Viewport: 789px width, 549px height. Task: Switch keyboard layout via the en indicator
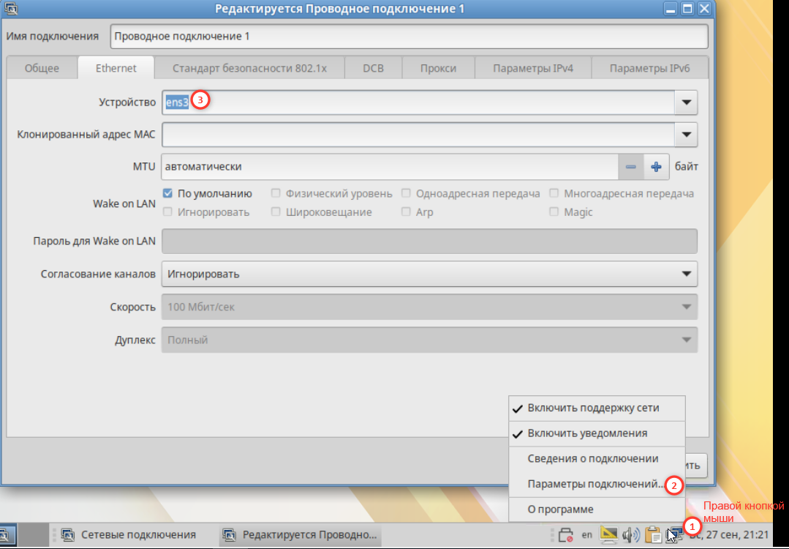[x=586, y=534]
